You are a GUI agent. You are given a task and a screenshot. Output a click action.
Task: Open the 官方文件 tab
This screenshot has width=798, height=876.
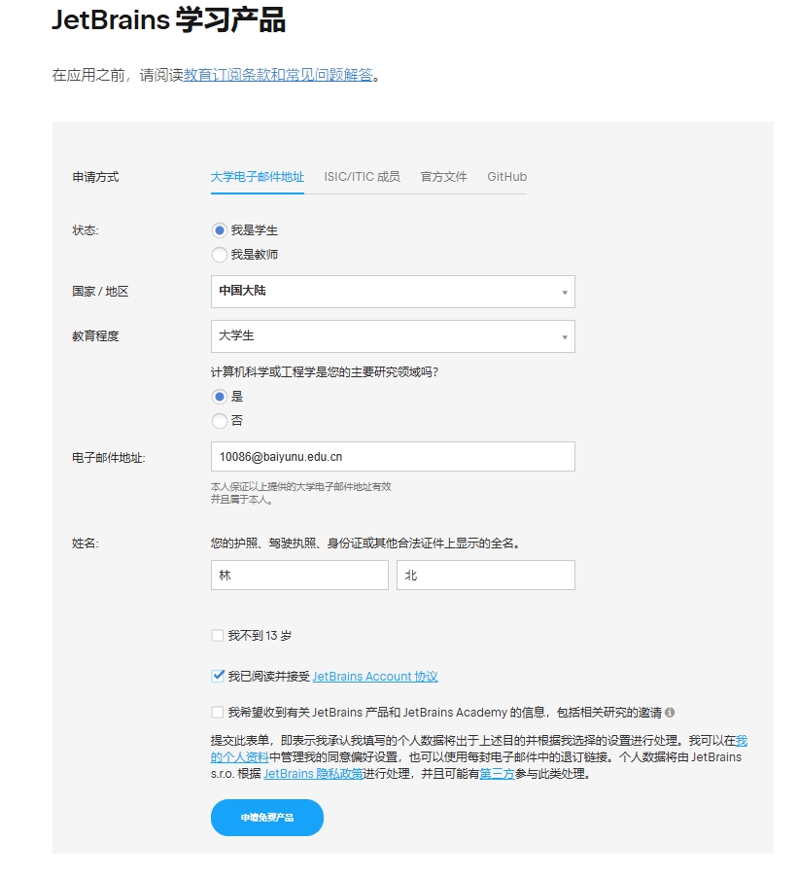pyautogui.click(x=442, y=177)
